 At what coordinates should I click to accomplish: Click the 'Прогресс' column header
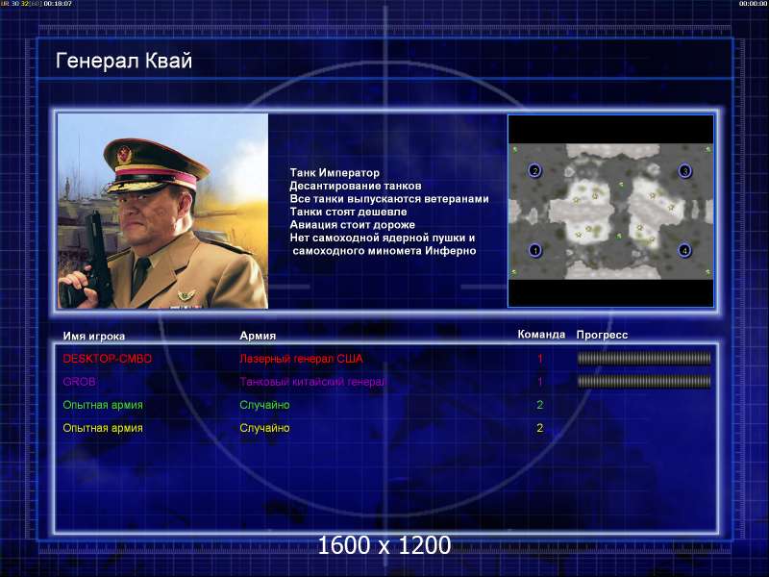click(x=602, y=335)
